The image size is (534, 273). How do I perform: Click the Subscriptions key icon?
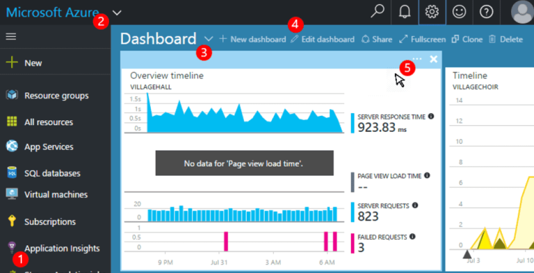coord(12,222)
